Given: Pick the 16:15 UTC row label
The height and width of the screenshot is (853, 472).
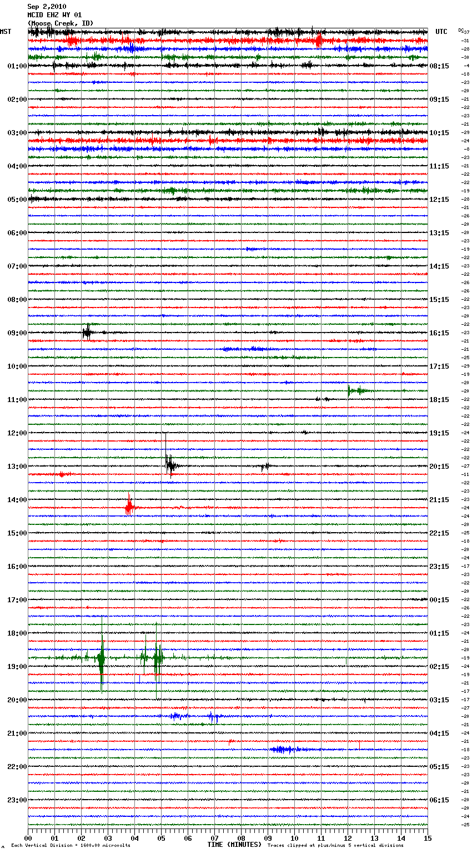Looking at the screenshot, I should [x=439, y=333].
